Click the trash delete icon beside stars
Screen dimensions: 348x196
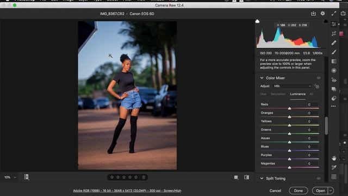tap(144, 177)
